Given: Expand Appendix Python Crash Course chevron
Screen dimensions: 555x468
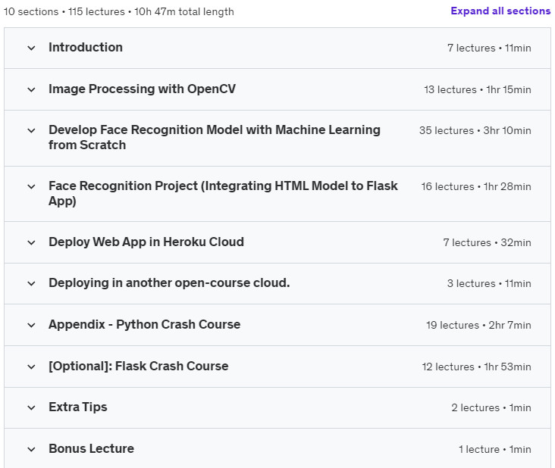Looking at the screenshot, I should pos(32,325).
